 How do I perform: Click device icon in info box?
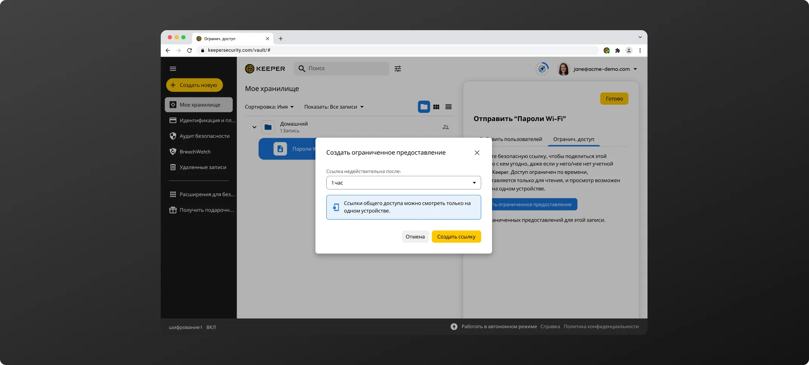336,207
